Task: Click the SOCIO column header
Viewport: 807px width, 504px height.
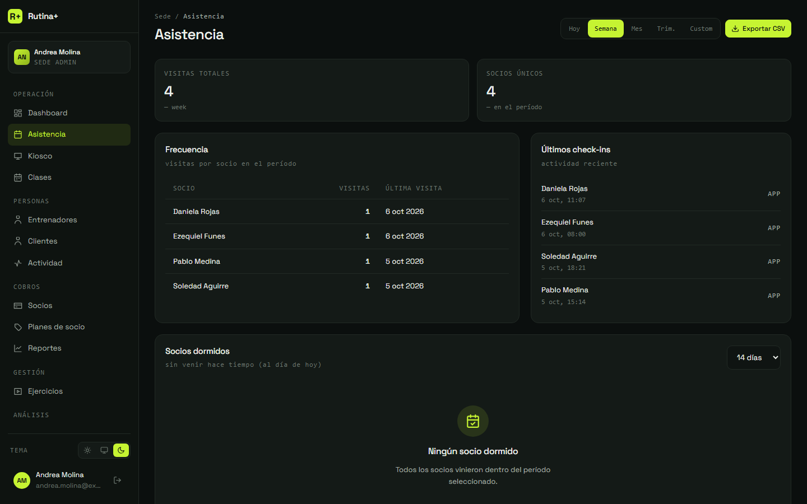Action: click(184, 189)
